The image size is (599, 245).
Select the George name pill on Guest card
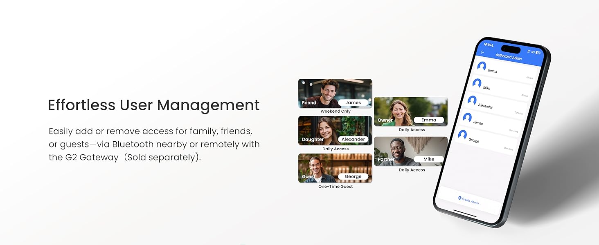pos(353,176)
